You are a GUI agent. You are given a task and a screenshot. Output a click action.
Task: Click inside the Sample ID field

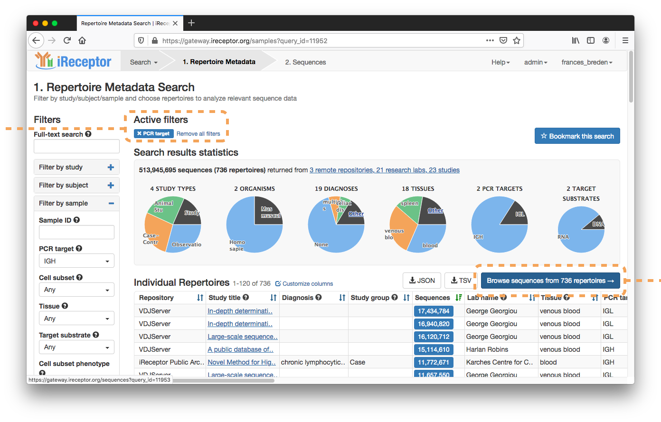(76, 232)
